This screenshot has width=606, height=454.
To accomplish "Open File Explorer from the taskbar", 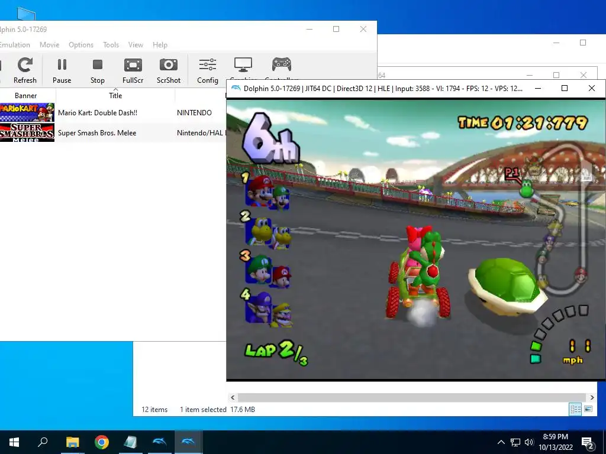I will tap(72, 442).
